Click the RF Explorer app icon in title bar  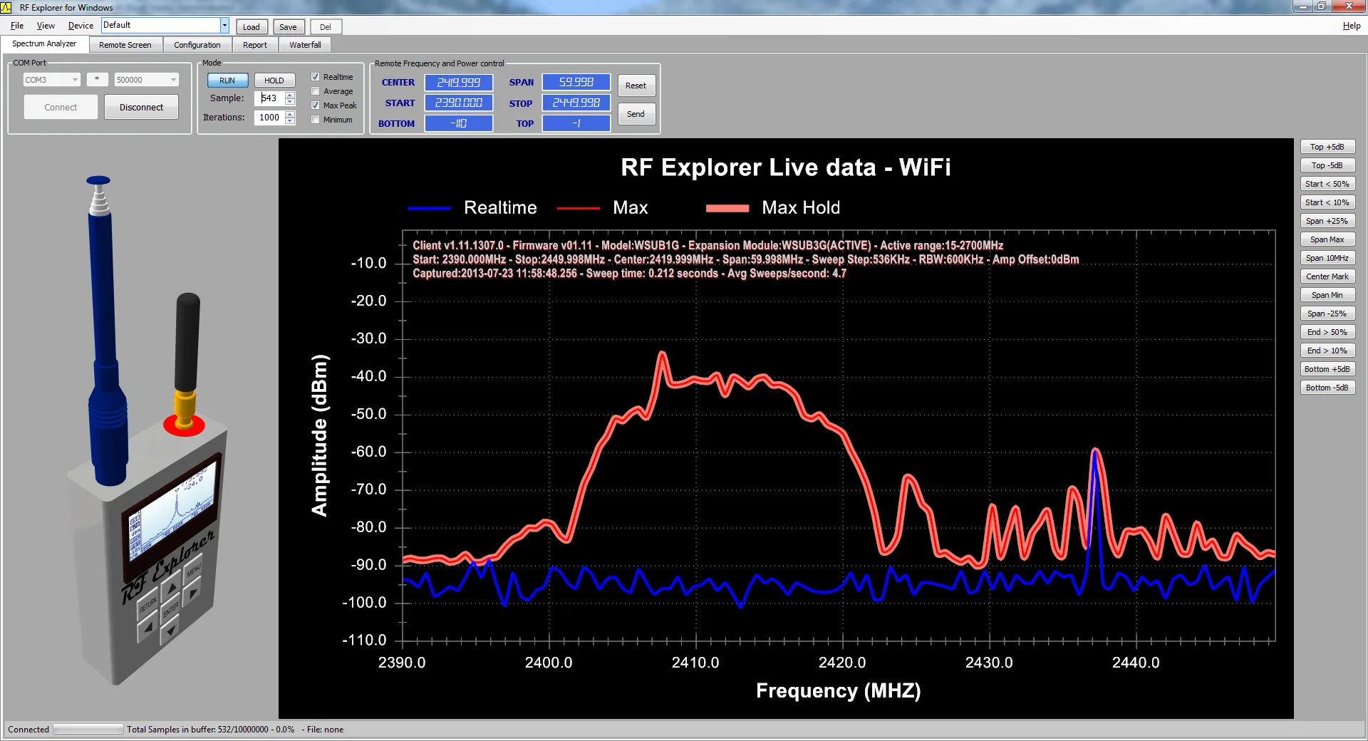[6, 7]
